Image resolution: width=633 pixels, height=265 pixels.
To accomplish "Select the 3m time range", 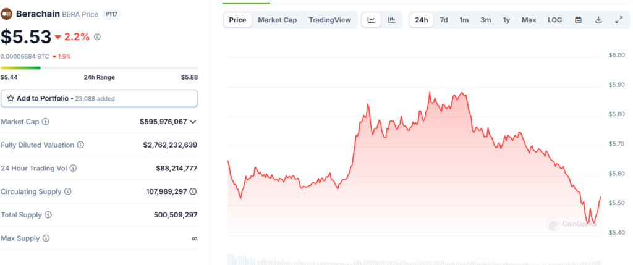I will pos(486,20).
